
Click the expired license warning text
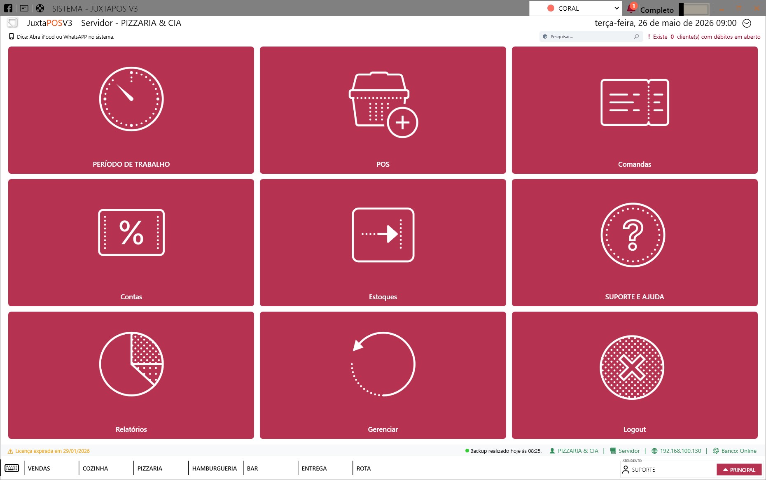coord(52,451)
